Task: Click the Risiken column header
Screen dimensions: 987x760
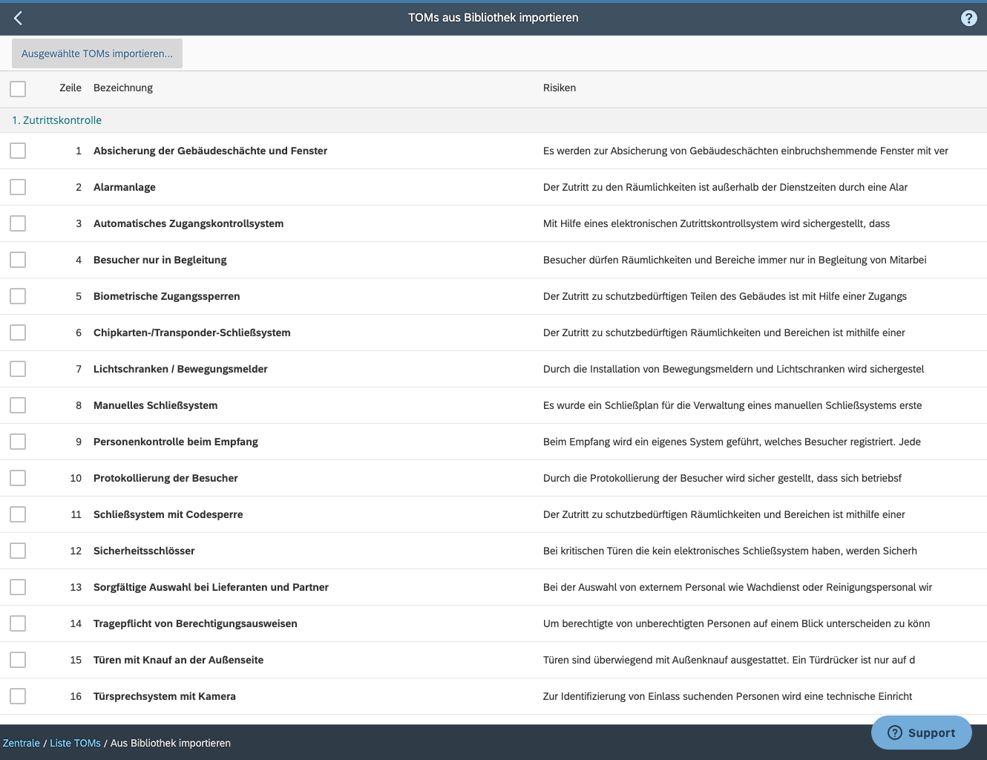Action: [x=559, y=88]
